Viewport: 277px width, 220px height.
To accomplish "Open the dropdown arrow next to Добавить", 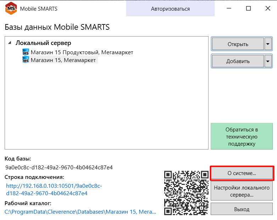I will point(268,61).
